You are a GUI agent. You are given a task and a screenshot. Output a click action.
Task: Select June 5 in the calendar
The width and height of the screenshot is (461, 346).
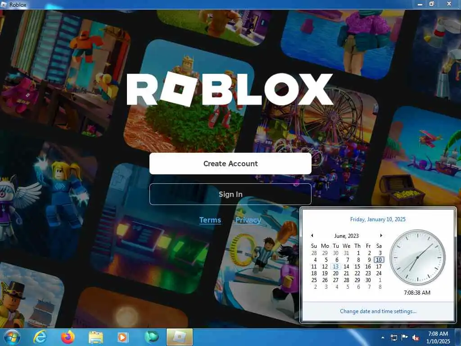(326, 260)
